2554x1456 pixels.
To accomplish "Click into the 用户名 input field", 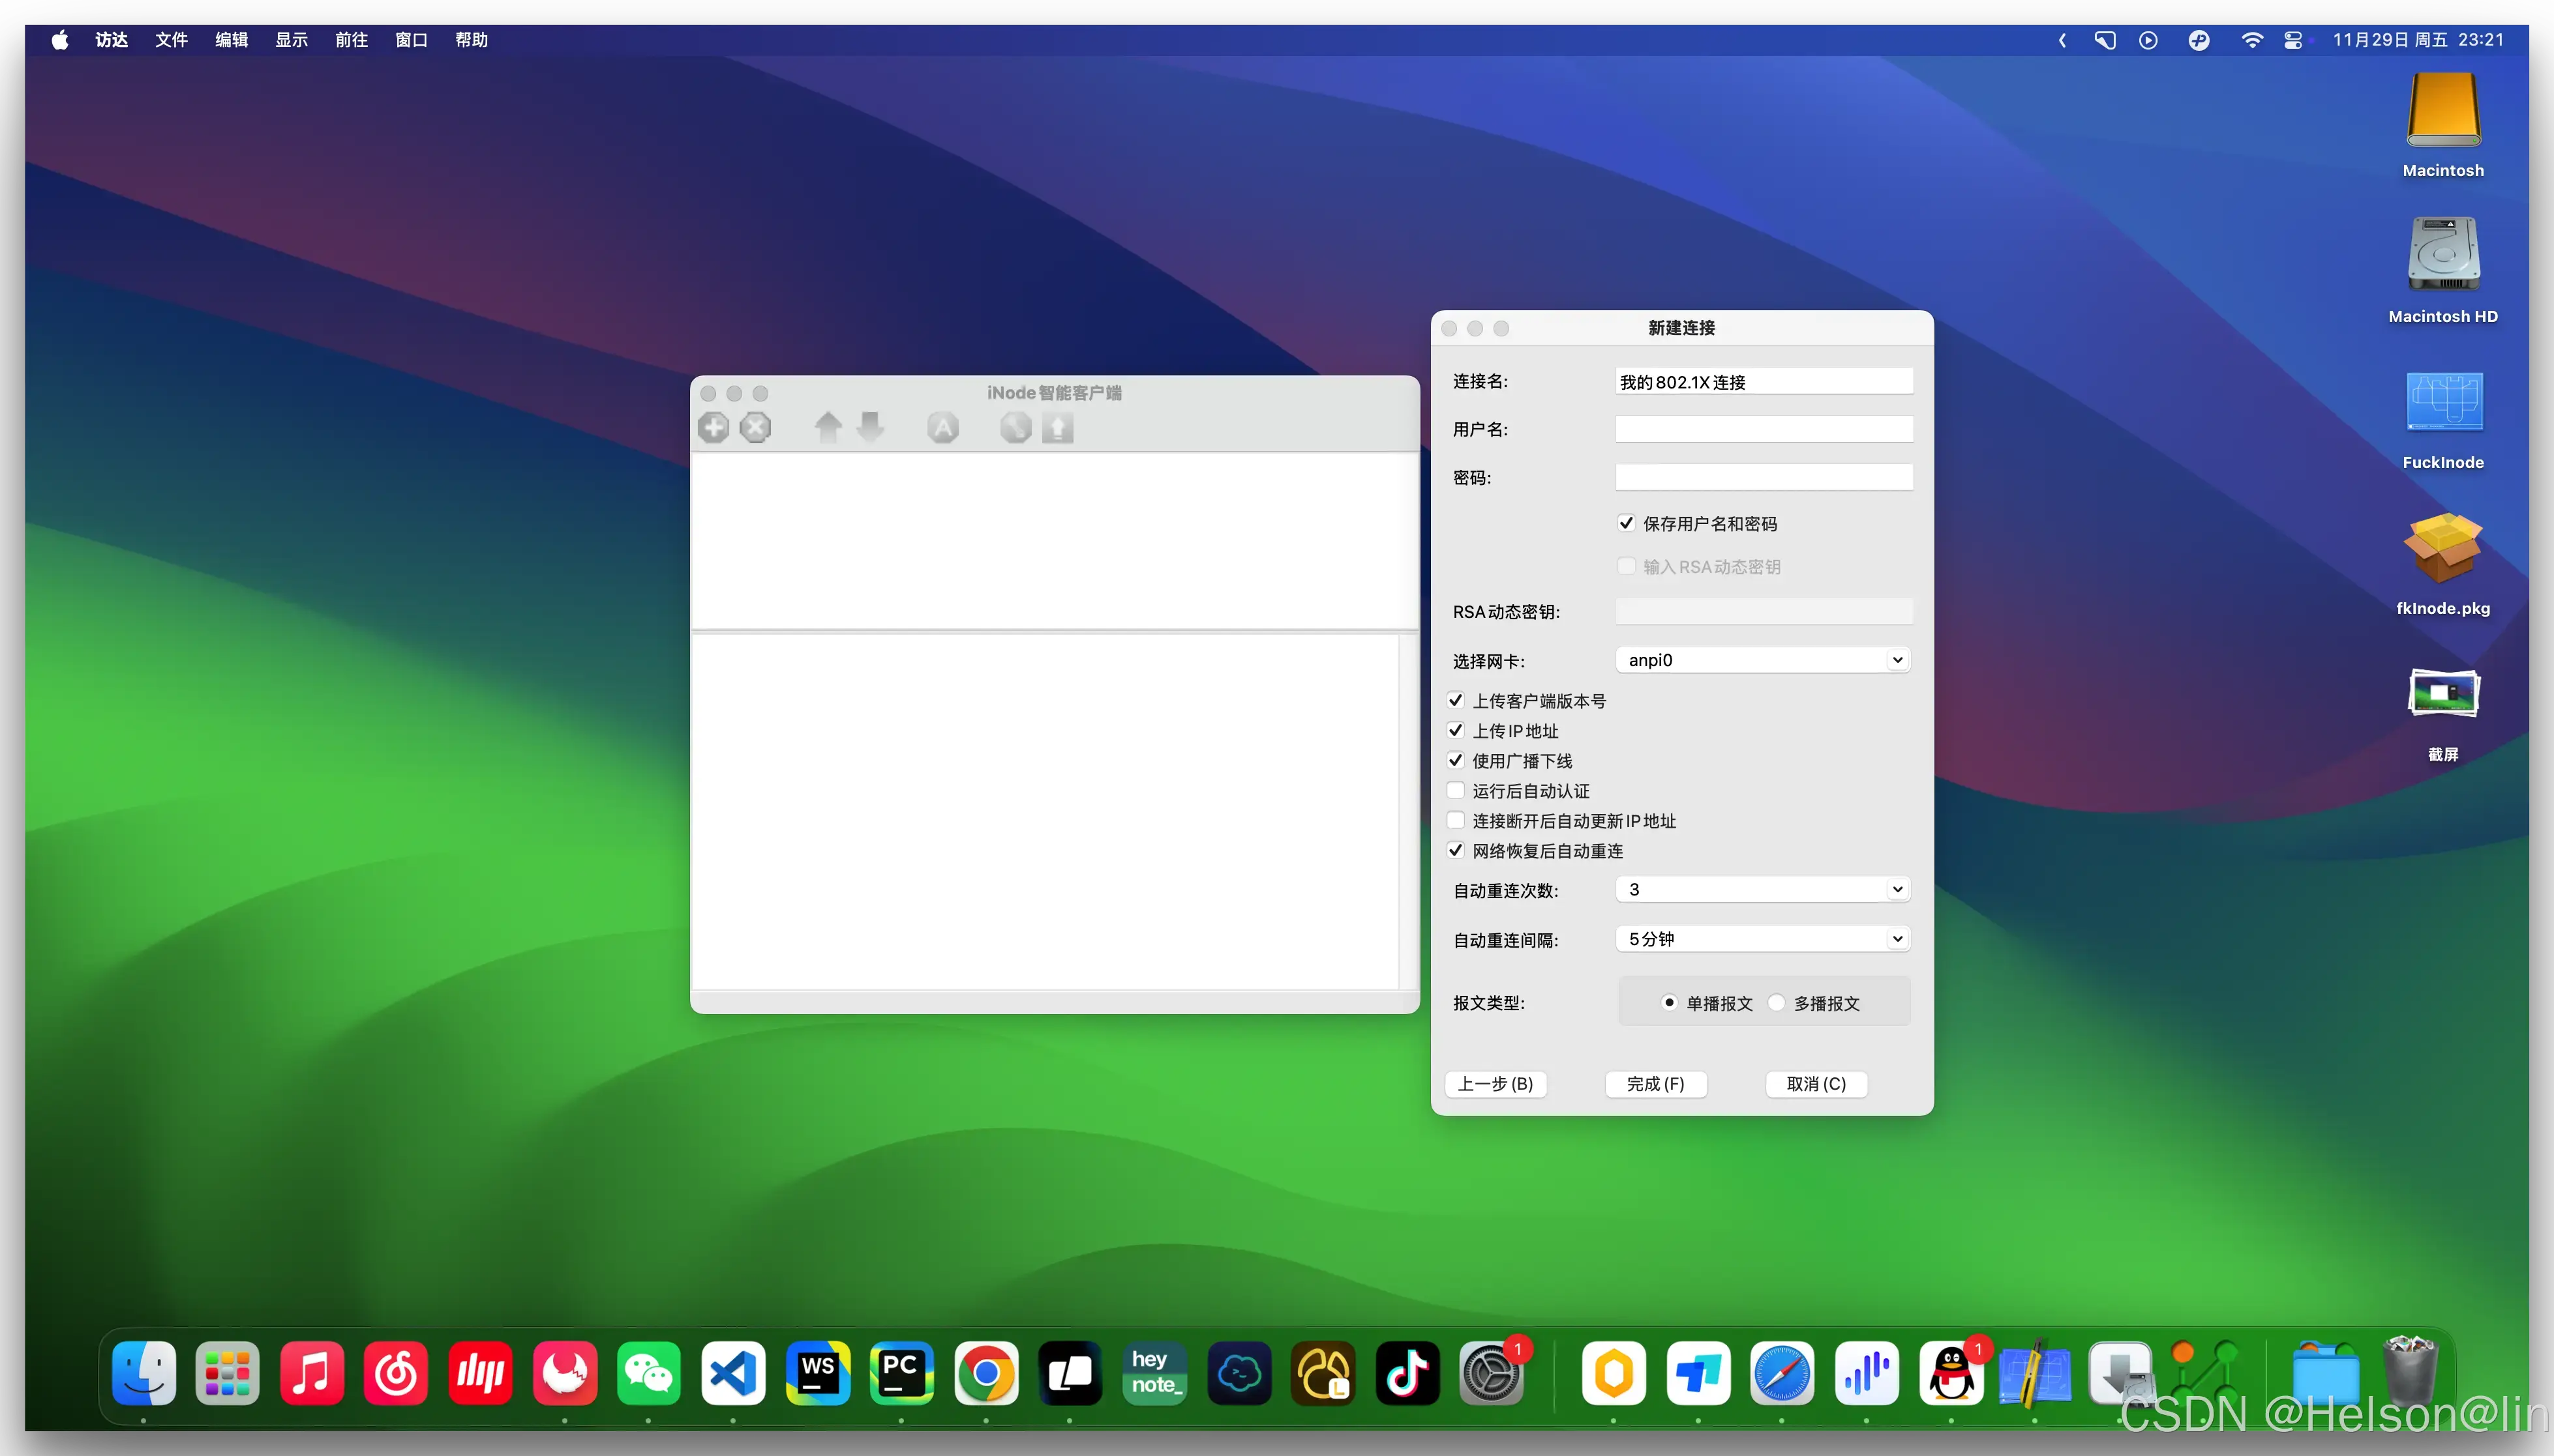I will coord(1764,429).
